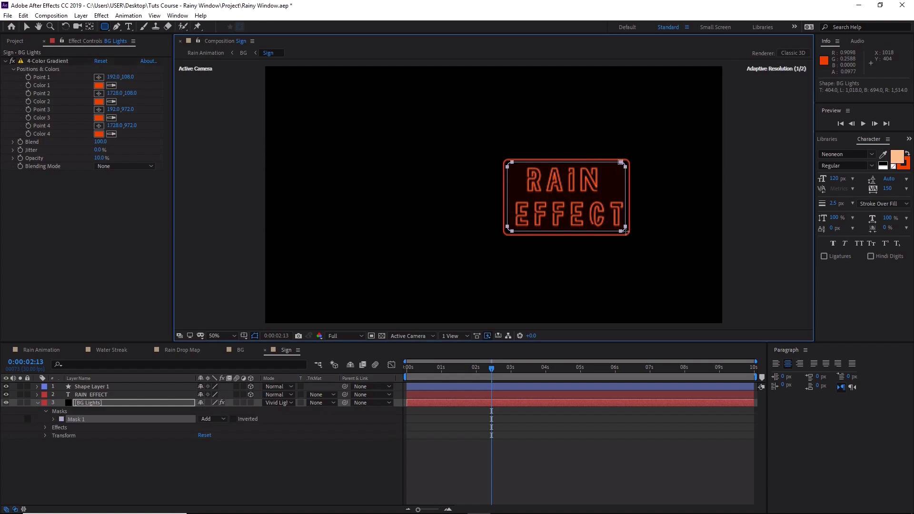Select the Pen tool

pos(117,27)
